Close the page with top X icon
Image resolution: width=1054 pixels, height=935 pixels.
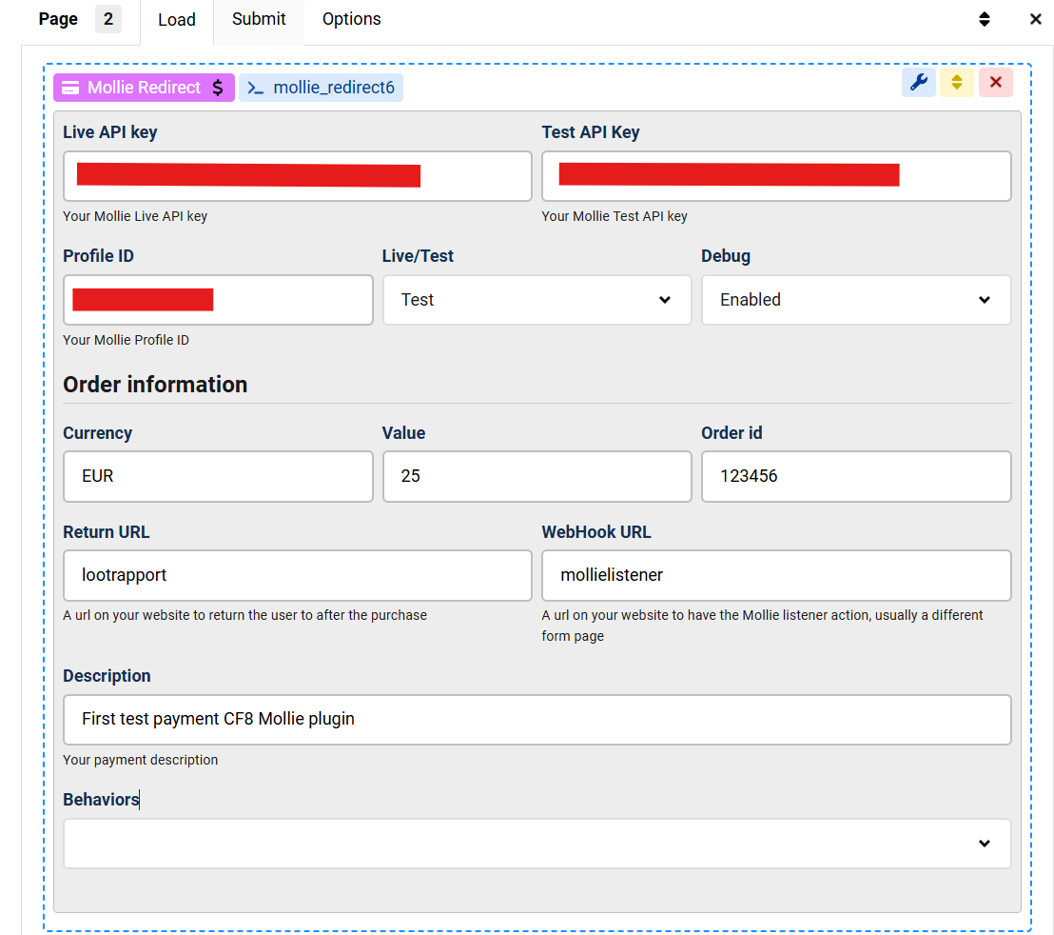[x=1035, y=19]
